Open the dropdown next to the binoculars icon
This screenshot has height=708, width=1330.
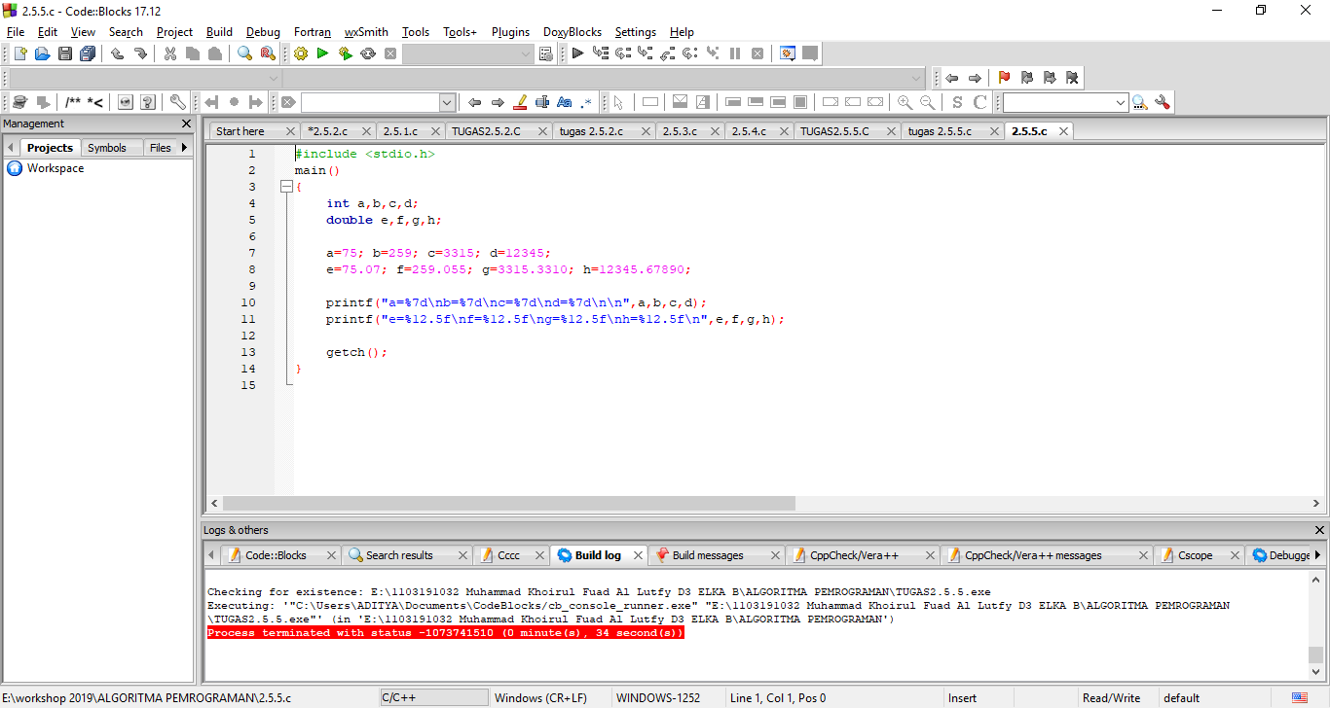point(1120,102)
